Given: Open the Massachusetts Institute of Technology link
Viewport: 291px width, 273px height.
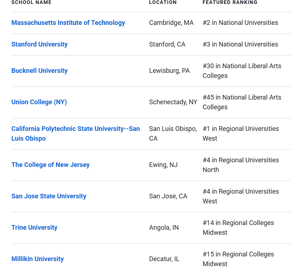Looking at the screenshot, I should pos(68,23).
